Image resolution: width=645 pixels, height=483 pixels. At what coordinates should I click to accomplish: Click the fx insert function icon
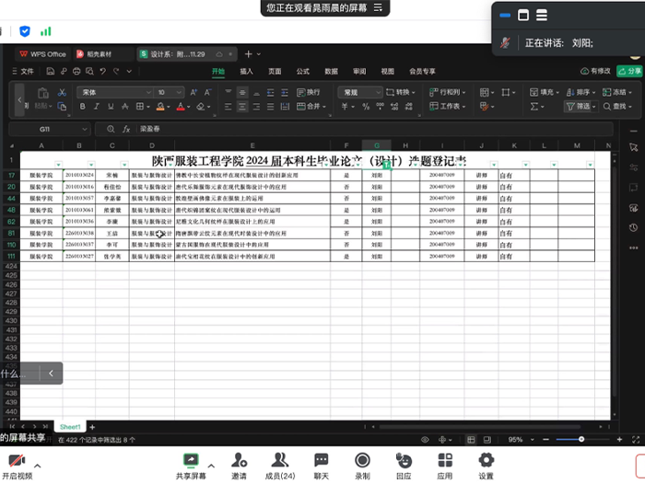coord(126,129)
